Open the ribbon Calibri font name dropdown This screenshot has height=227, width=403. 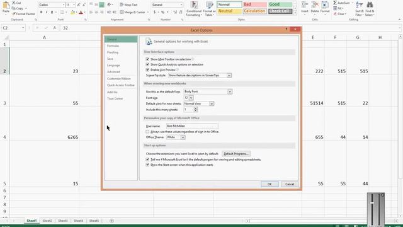point(64,4)
